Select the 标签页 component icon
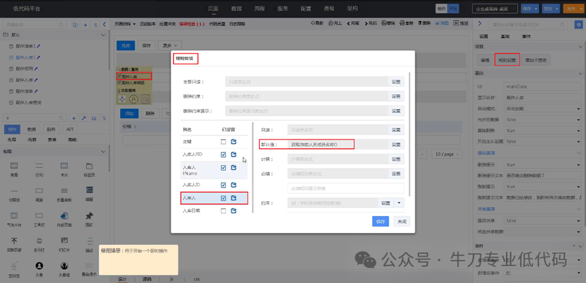586x283 pixels. (x=90, y=165)
